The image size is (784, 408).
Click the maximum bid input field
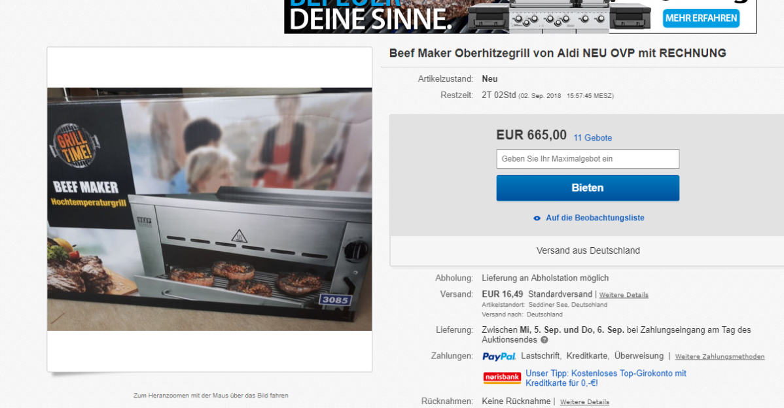click(x=587, y=158)
